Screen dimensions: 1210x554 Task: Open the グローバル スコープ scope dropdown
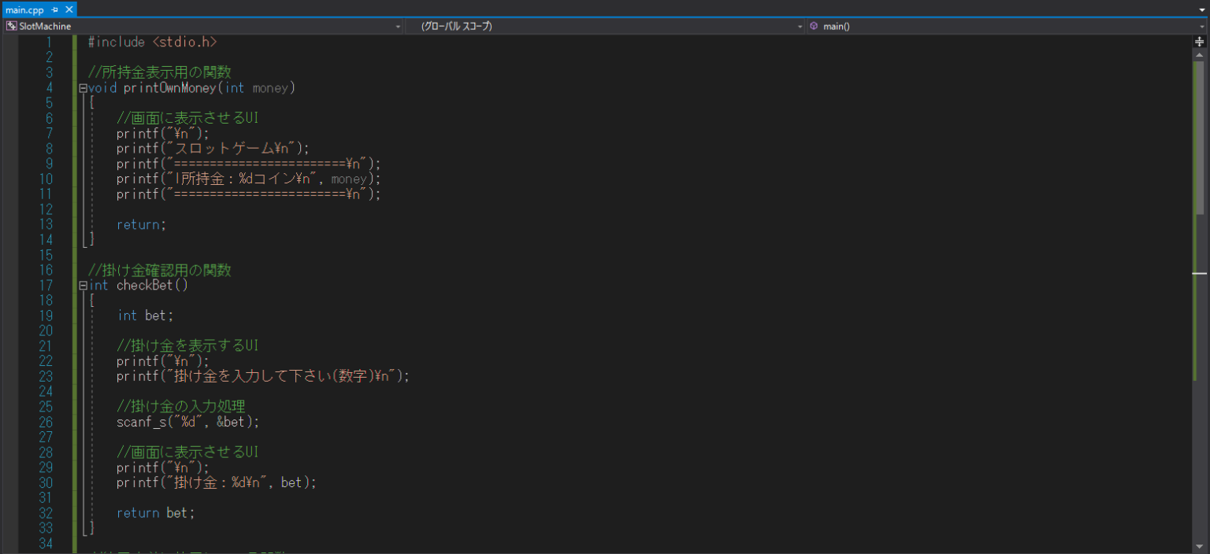point(800,26)
